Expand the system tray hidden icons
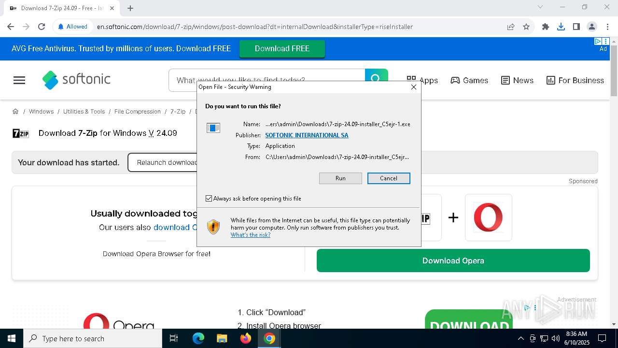Screen dimensions: 618x348 click(520, 338)
